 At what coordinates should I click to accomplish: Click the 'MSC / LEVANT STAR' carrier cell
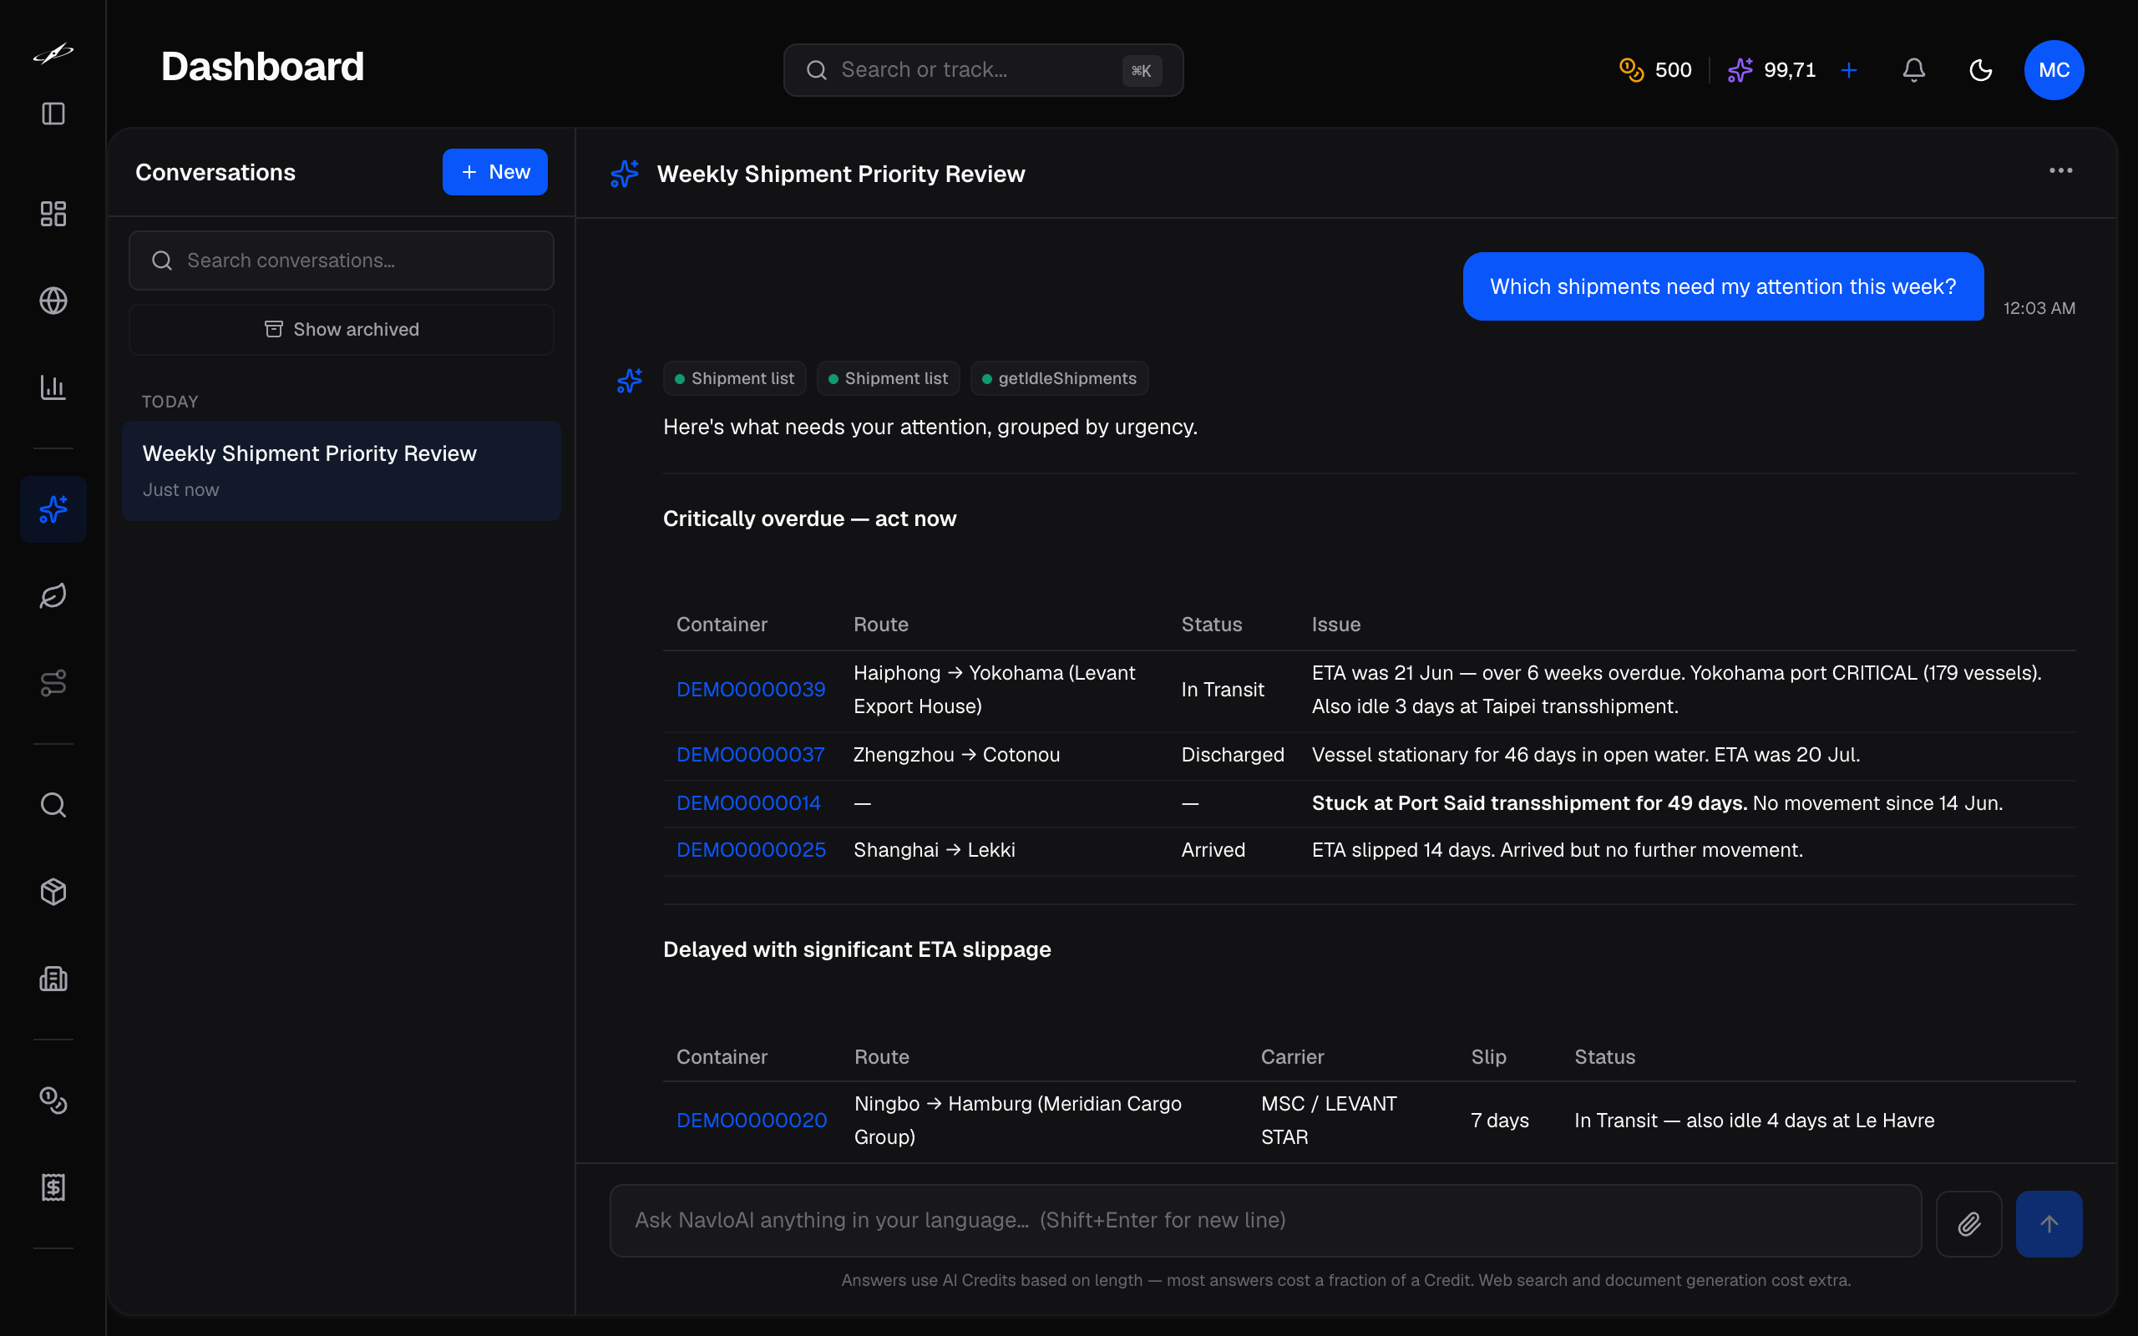click(1329, 1121)
